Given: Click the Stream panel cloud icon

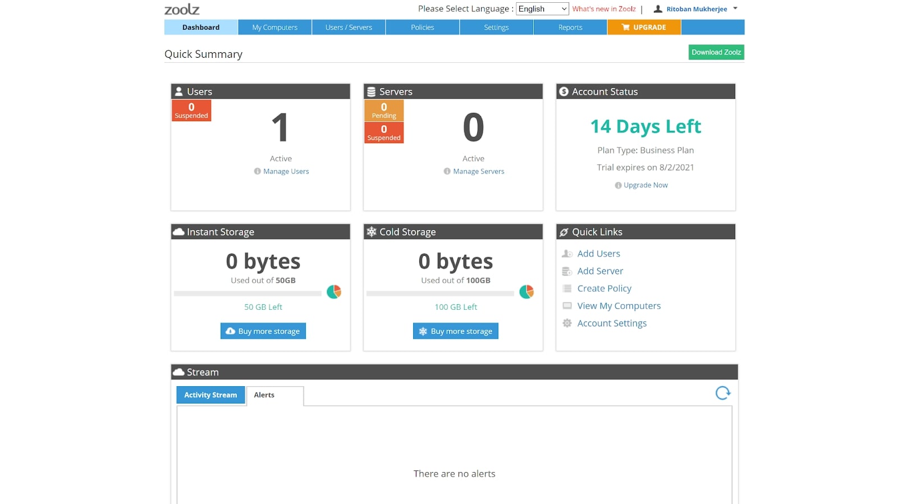Looking at the screenshot, I should point(179,372).
